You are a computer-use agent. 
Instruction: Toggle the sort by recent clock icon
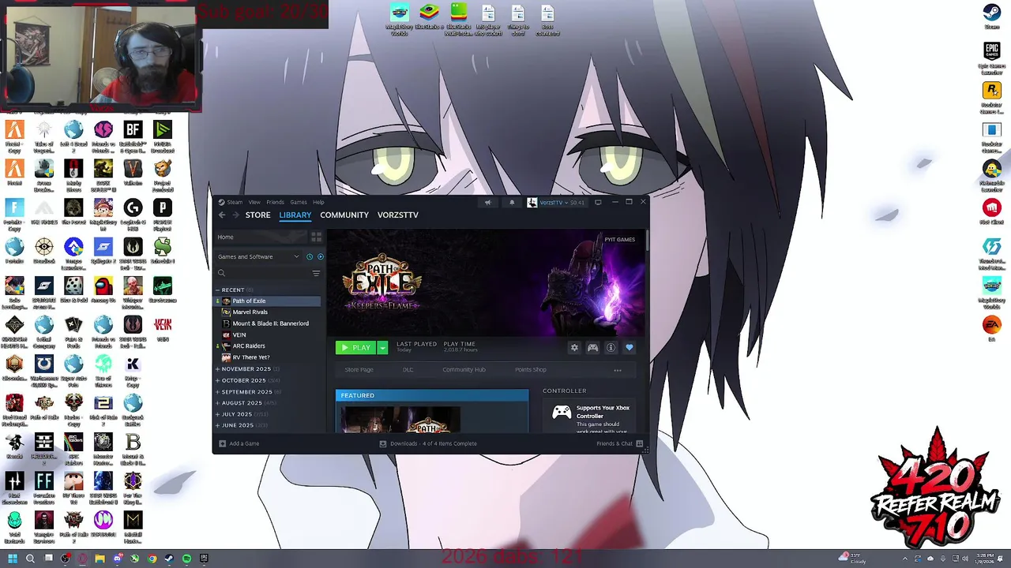[x=310, y=256]
